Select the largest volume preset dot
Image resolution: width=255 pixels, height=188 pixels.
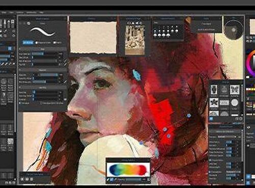[168, 35]
